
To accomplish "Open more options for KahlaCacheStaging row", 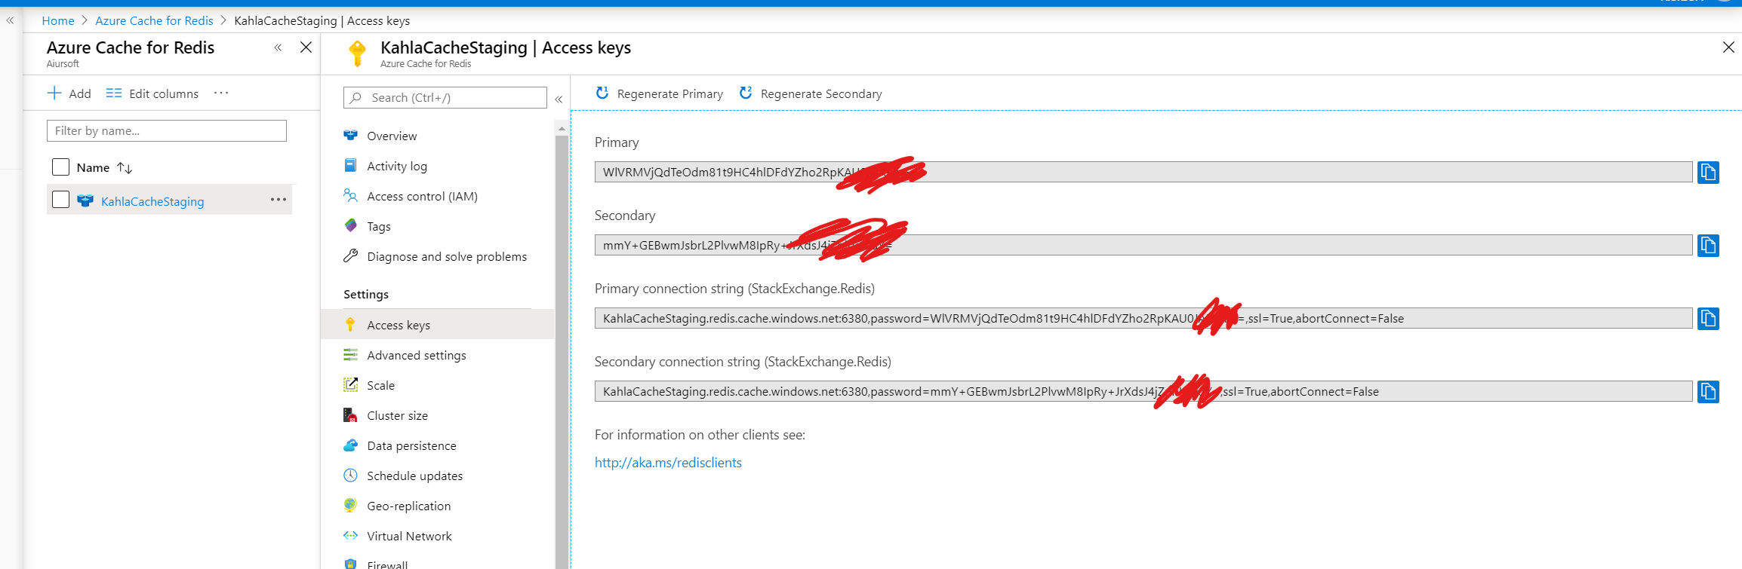I will coord(278,200).
